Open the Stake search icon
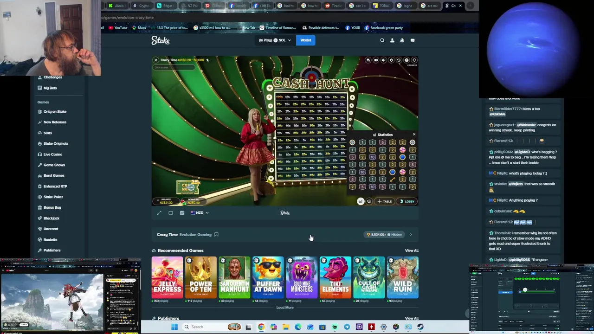Viewport: 594px width, 334px height. click(382, 40)
